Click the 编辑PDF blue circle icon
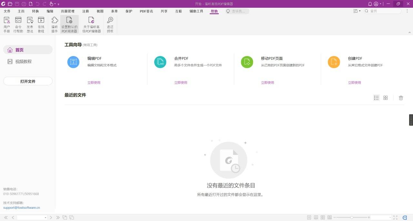Viewport: 413px width, 221px height. pos(73,62)
